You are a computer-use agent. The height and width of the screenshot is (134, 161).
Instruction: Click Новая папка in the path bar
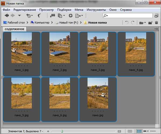pyautogui.click(x=95, y=23)
